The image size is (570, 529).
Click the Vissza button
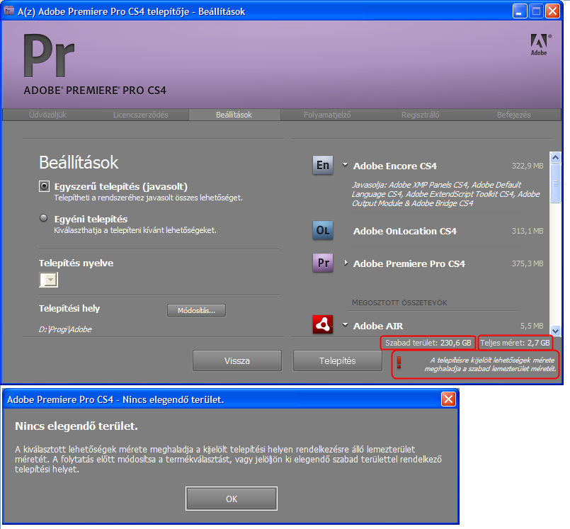coord(237,360)
